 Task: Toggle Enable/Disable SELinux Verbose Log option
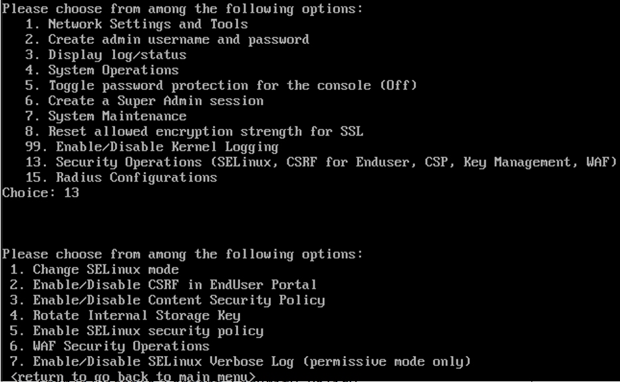(x=240, y=362)
